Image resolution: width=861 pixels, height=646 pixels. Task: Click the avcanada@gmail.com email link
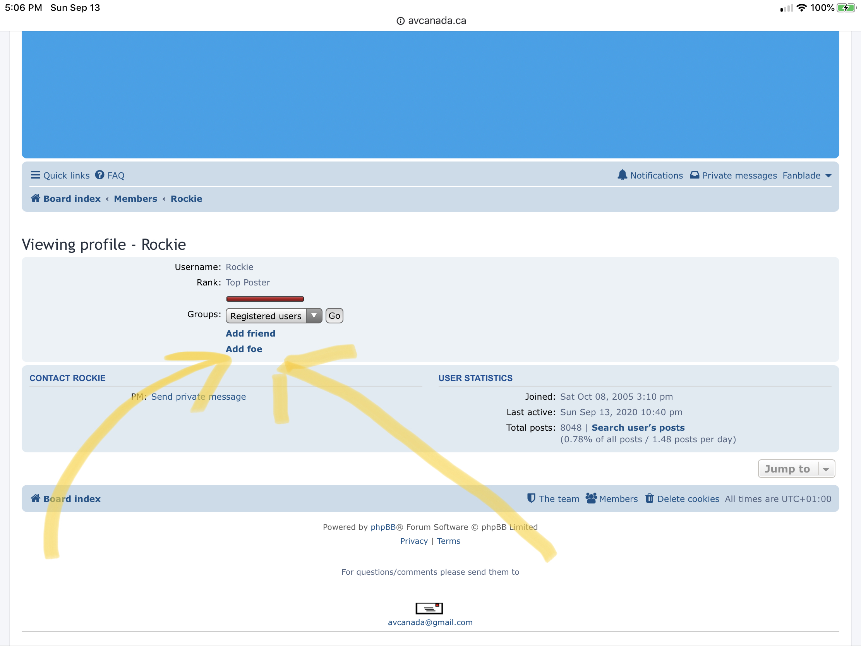pos(430,622)
